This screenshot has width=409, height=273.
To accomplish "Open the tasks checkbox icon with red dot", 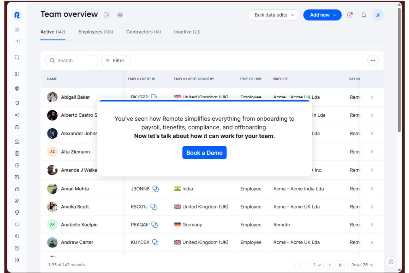I will click(350, 15).
